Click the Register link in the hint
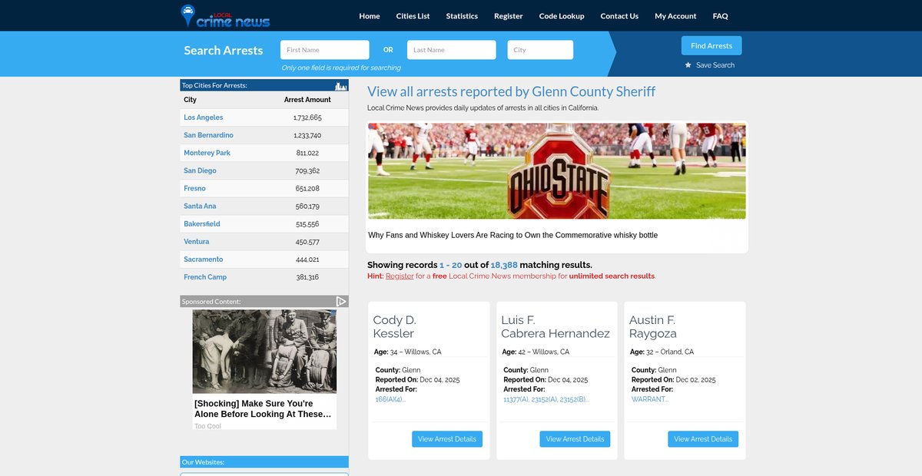922x476 pixels. [400, 276]
